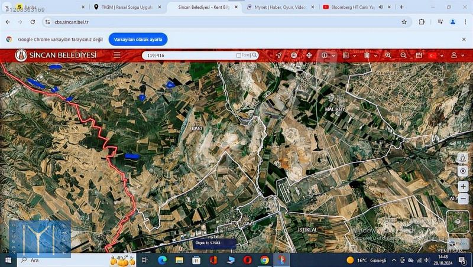Click the basemap satellite thumbnail switcher
Screen dimensions: 473x267
(458, 222)
